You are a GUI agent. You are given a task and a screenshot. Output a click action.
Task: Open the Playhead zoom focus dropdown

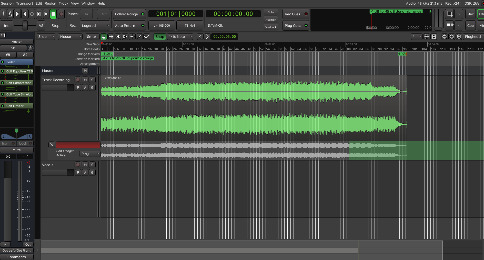pos(473,37)
